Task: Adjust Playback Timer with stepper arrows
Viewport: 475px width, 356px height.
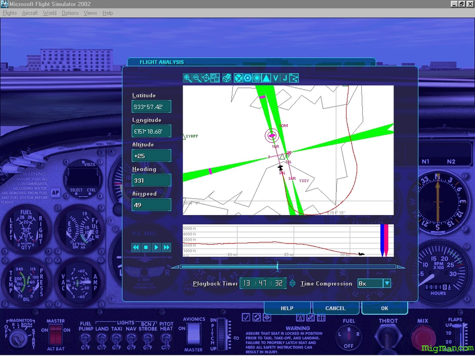Action: pyautogui.click(x=292, y=283)
